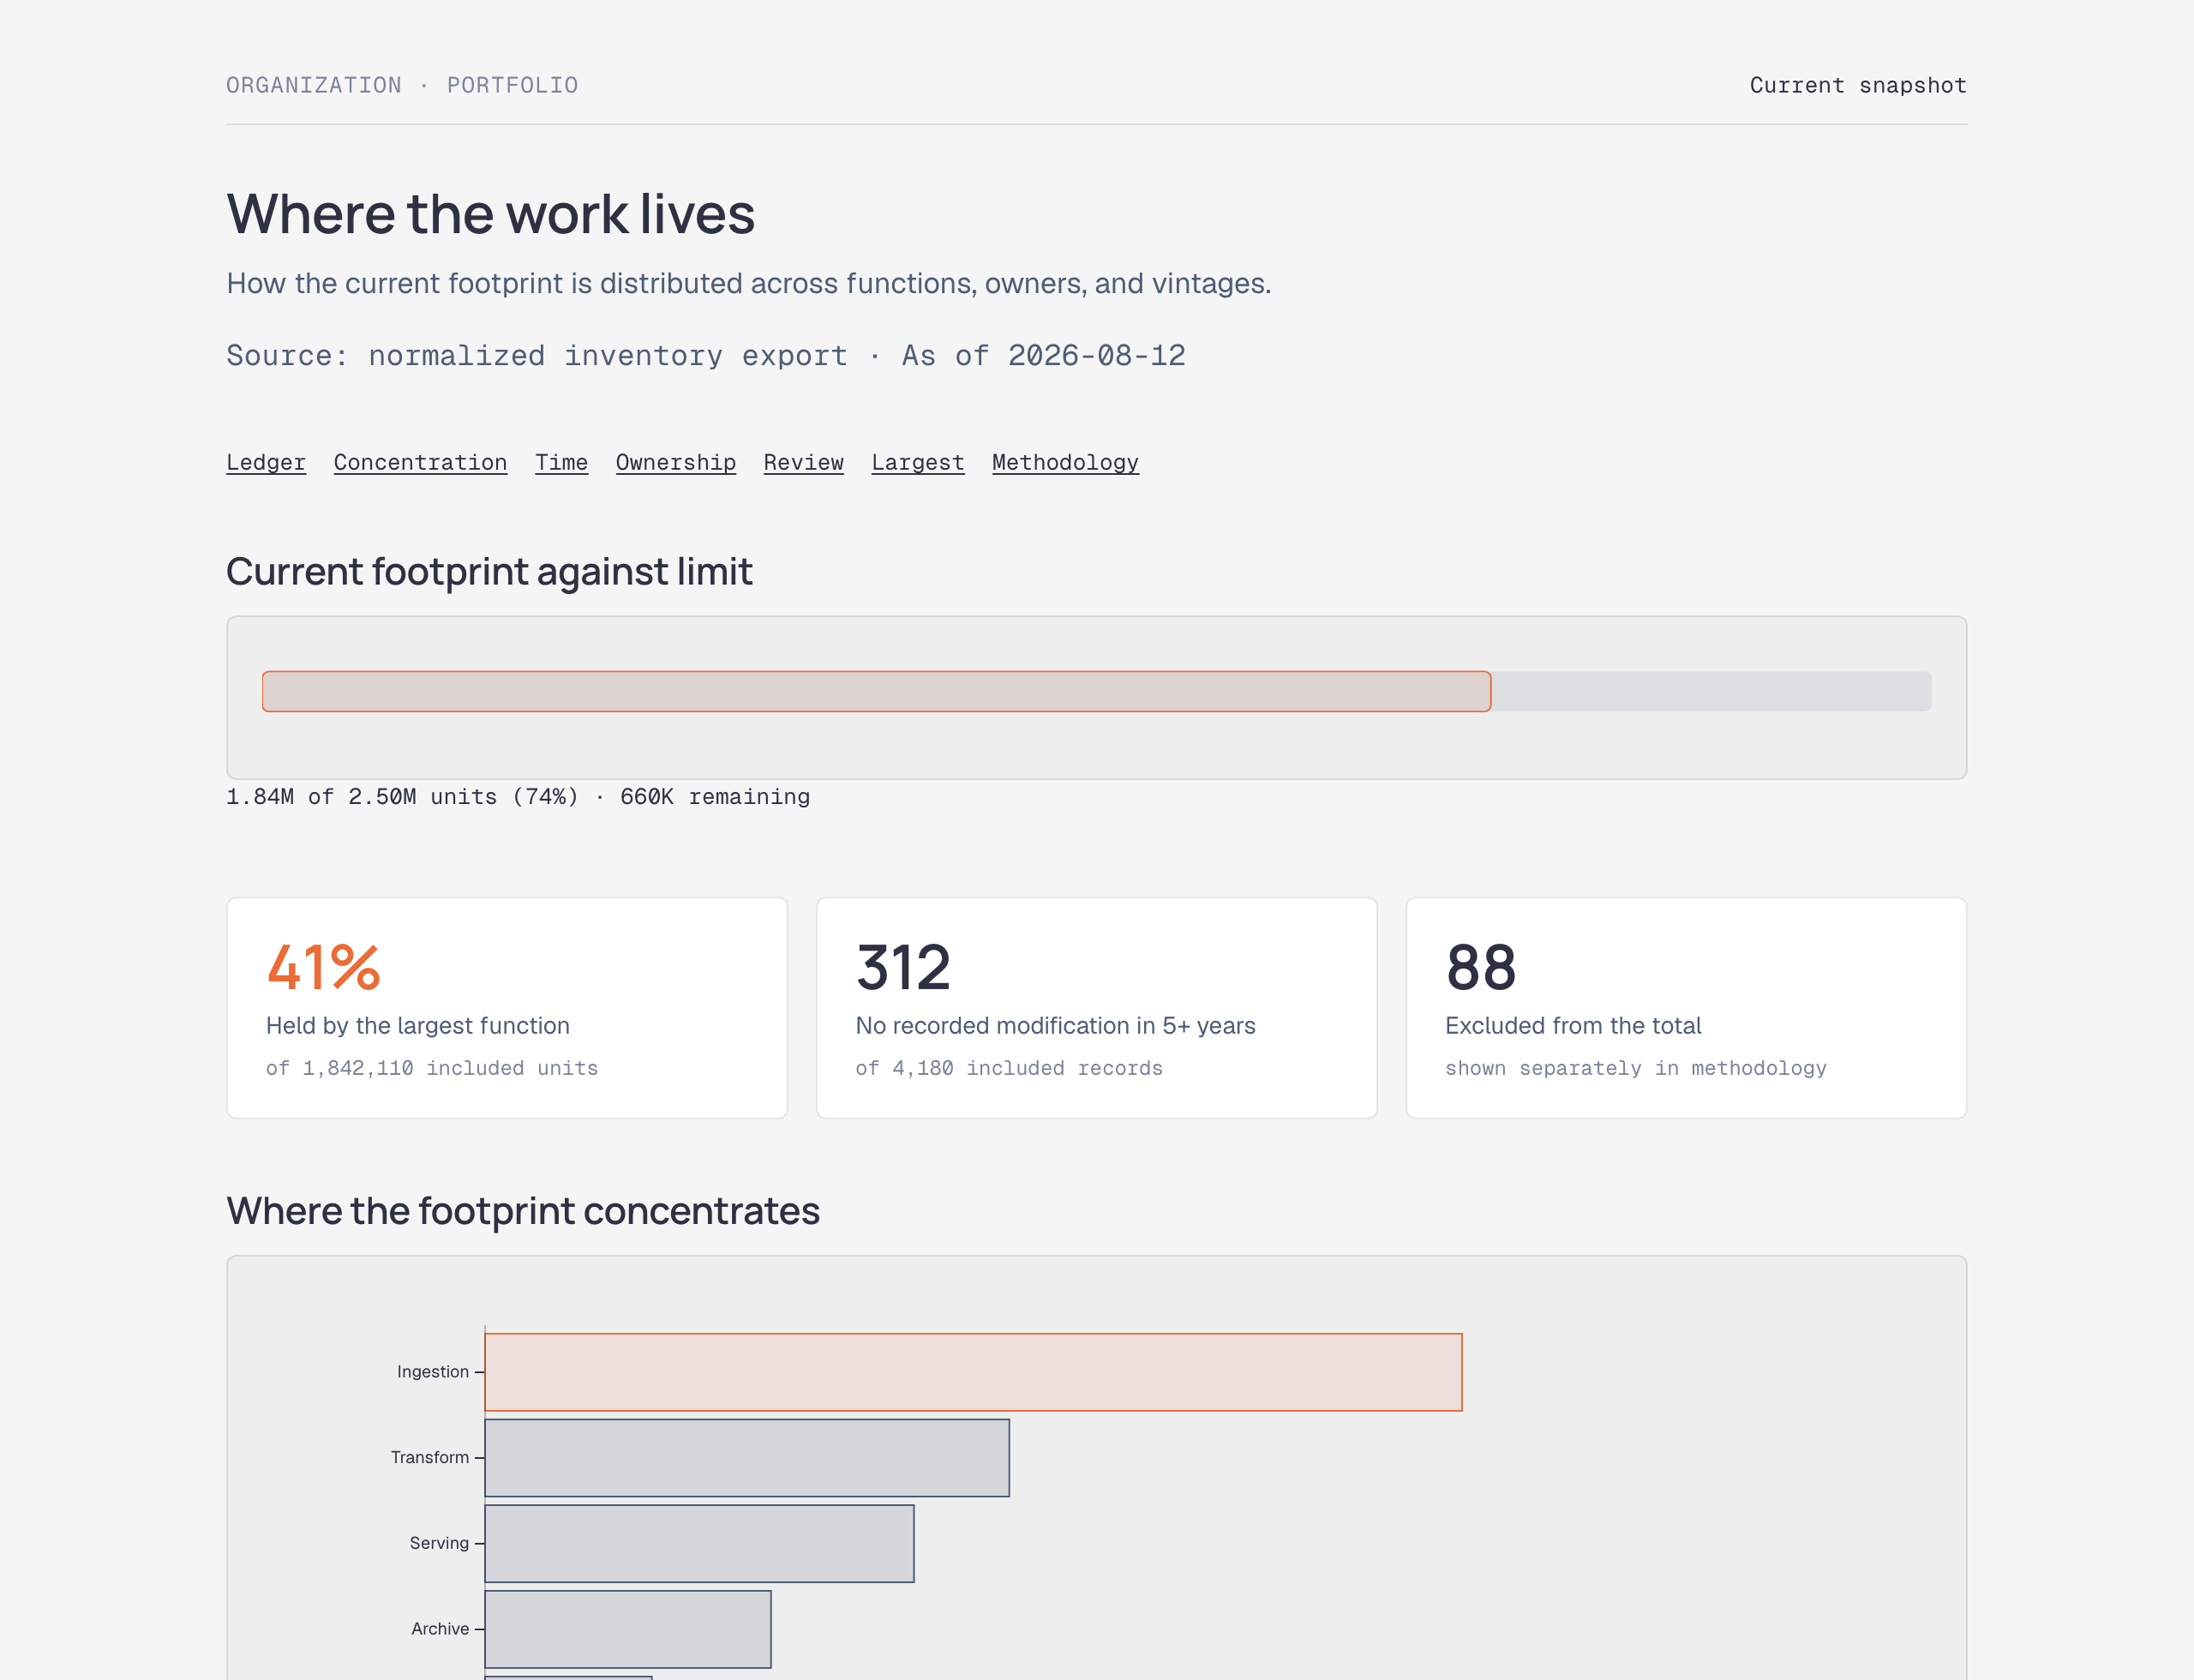The image size is (2194, 1680).
Task: Select the 312 no recorded modification card
Action: [x=1097, y=1008]
